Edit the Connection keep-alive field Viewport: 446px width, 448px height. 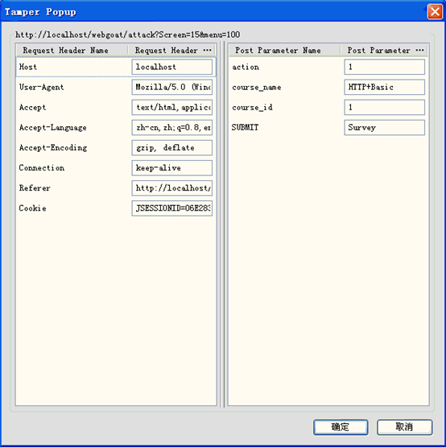171,168
